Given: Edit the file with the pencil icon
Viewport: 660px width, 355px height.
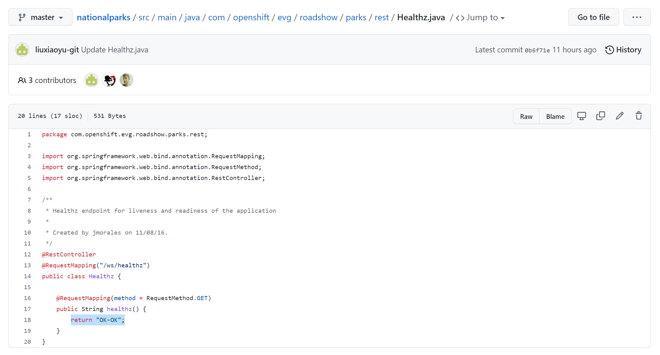Looking at the screenshot, I should 619,116.
